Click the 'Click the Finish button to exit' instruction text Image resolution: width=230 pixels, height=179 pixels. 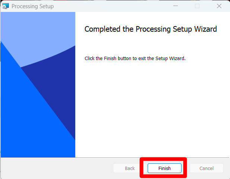click(x=135, y=58)
